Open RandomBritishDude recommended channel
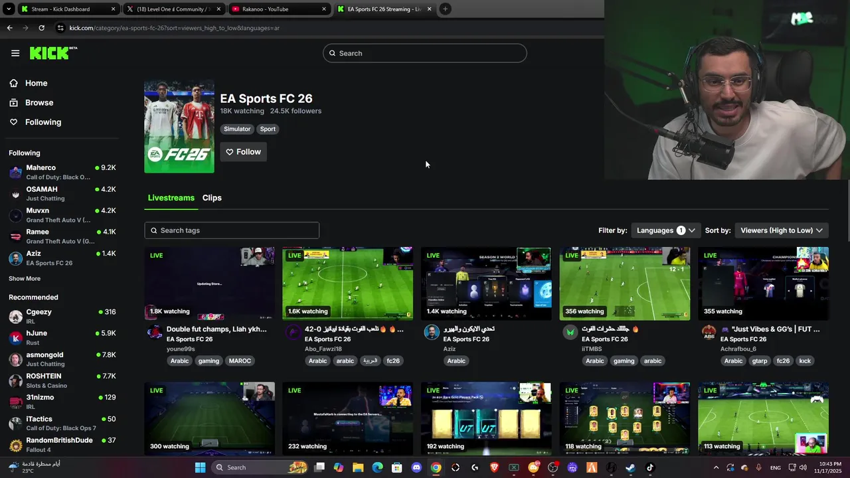The height and width of the screenshot is (478, 850). (x=62, y=445)
